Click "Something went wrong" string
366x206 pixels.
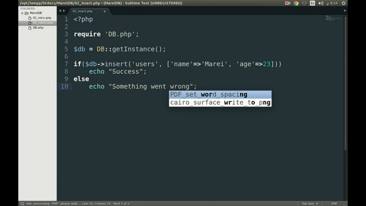coord(151,86)
